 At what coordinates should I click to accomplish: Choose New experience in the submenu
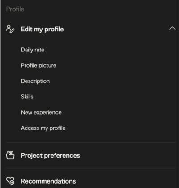point(41,112)
